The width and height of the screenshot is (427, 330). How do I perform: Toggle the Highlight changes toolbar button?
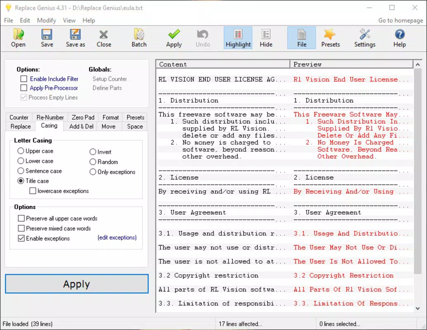pyautogui.click(x=238, y=38)
